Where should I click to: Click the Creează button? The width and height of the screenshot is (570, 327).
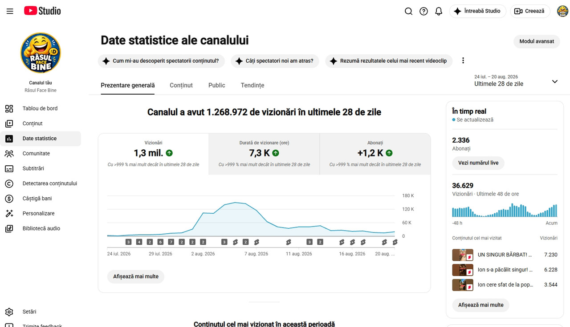[529, 11]
